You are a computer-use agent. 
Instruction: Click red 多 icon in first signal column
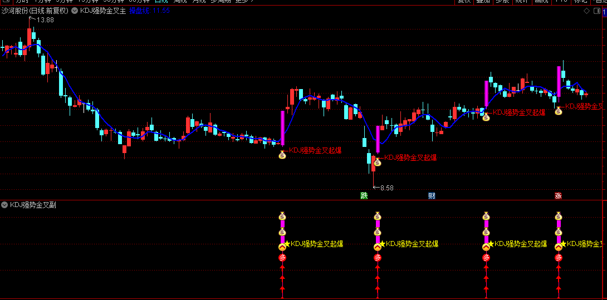tap(282, 257)
